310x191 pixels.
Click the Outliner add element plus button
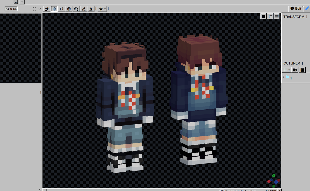point(285,70)
